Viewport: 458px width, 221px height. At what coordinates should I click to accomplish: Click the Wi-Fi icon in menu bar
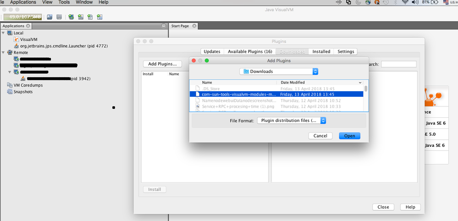pos(405,2)
